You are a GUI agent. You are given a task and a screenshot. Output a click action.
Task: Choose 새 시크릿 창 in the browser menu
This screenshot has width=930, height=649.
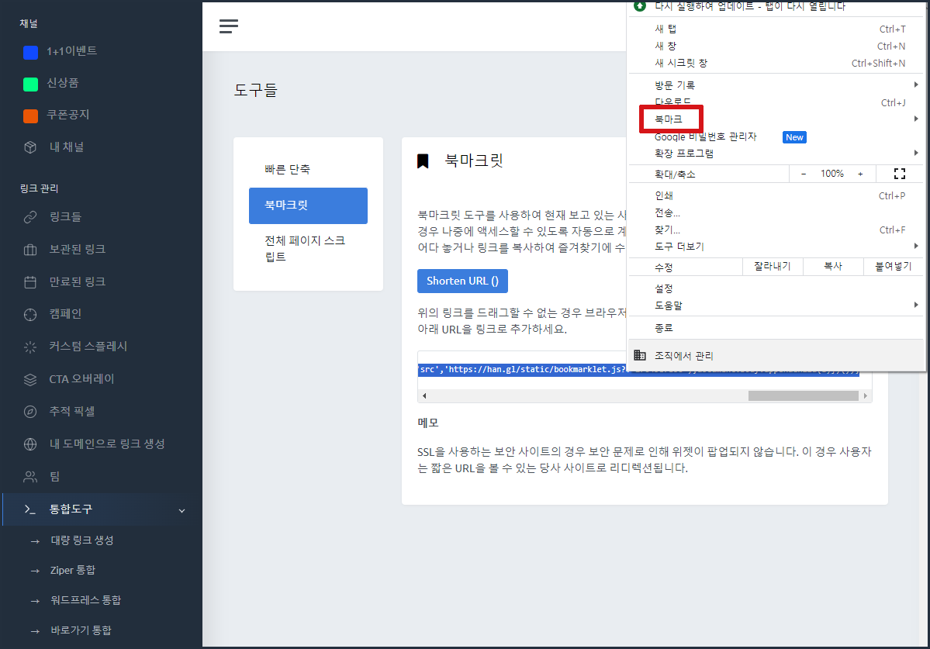tap(776, 64)
